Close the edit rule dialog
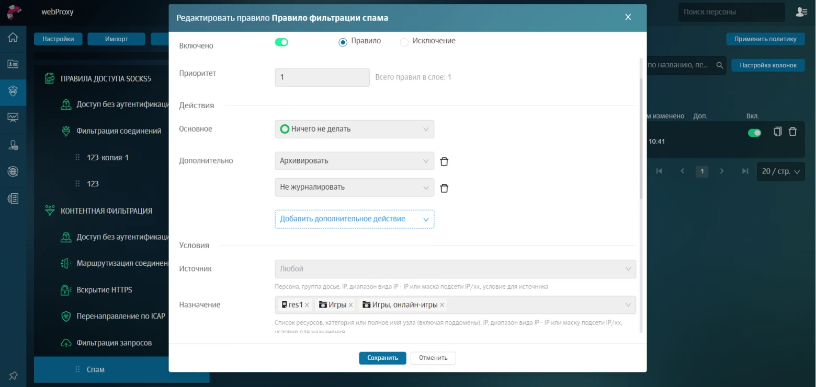 point(628,17)
